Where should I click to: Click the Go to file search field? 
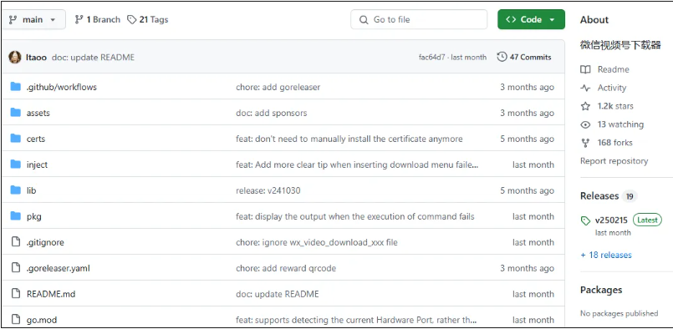419,20
